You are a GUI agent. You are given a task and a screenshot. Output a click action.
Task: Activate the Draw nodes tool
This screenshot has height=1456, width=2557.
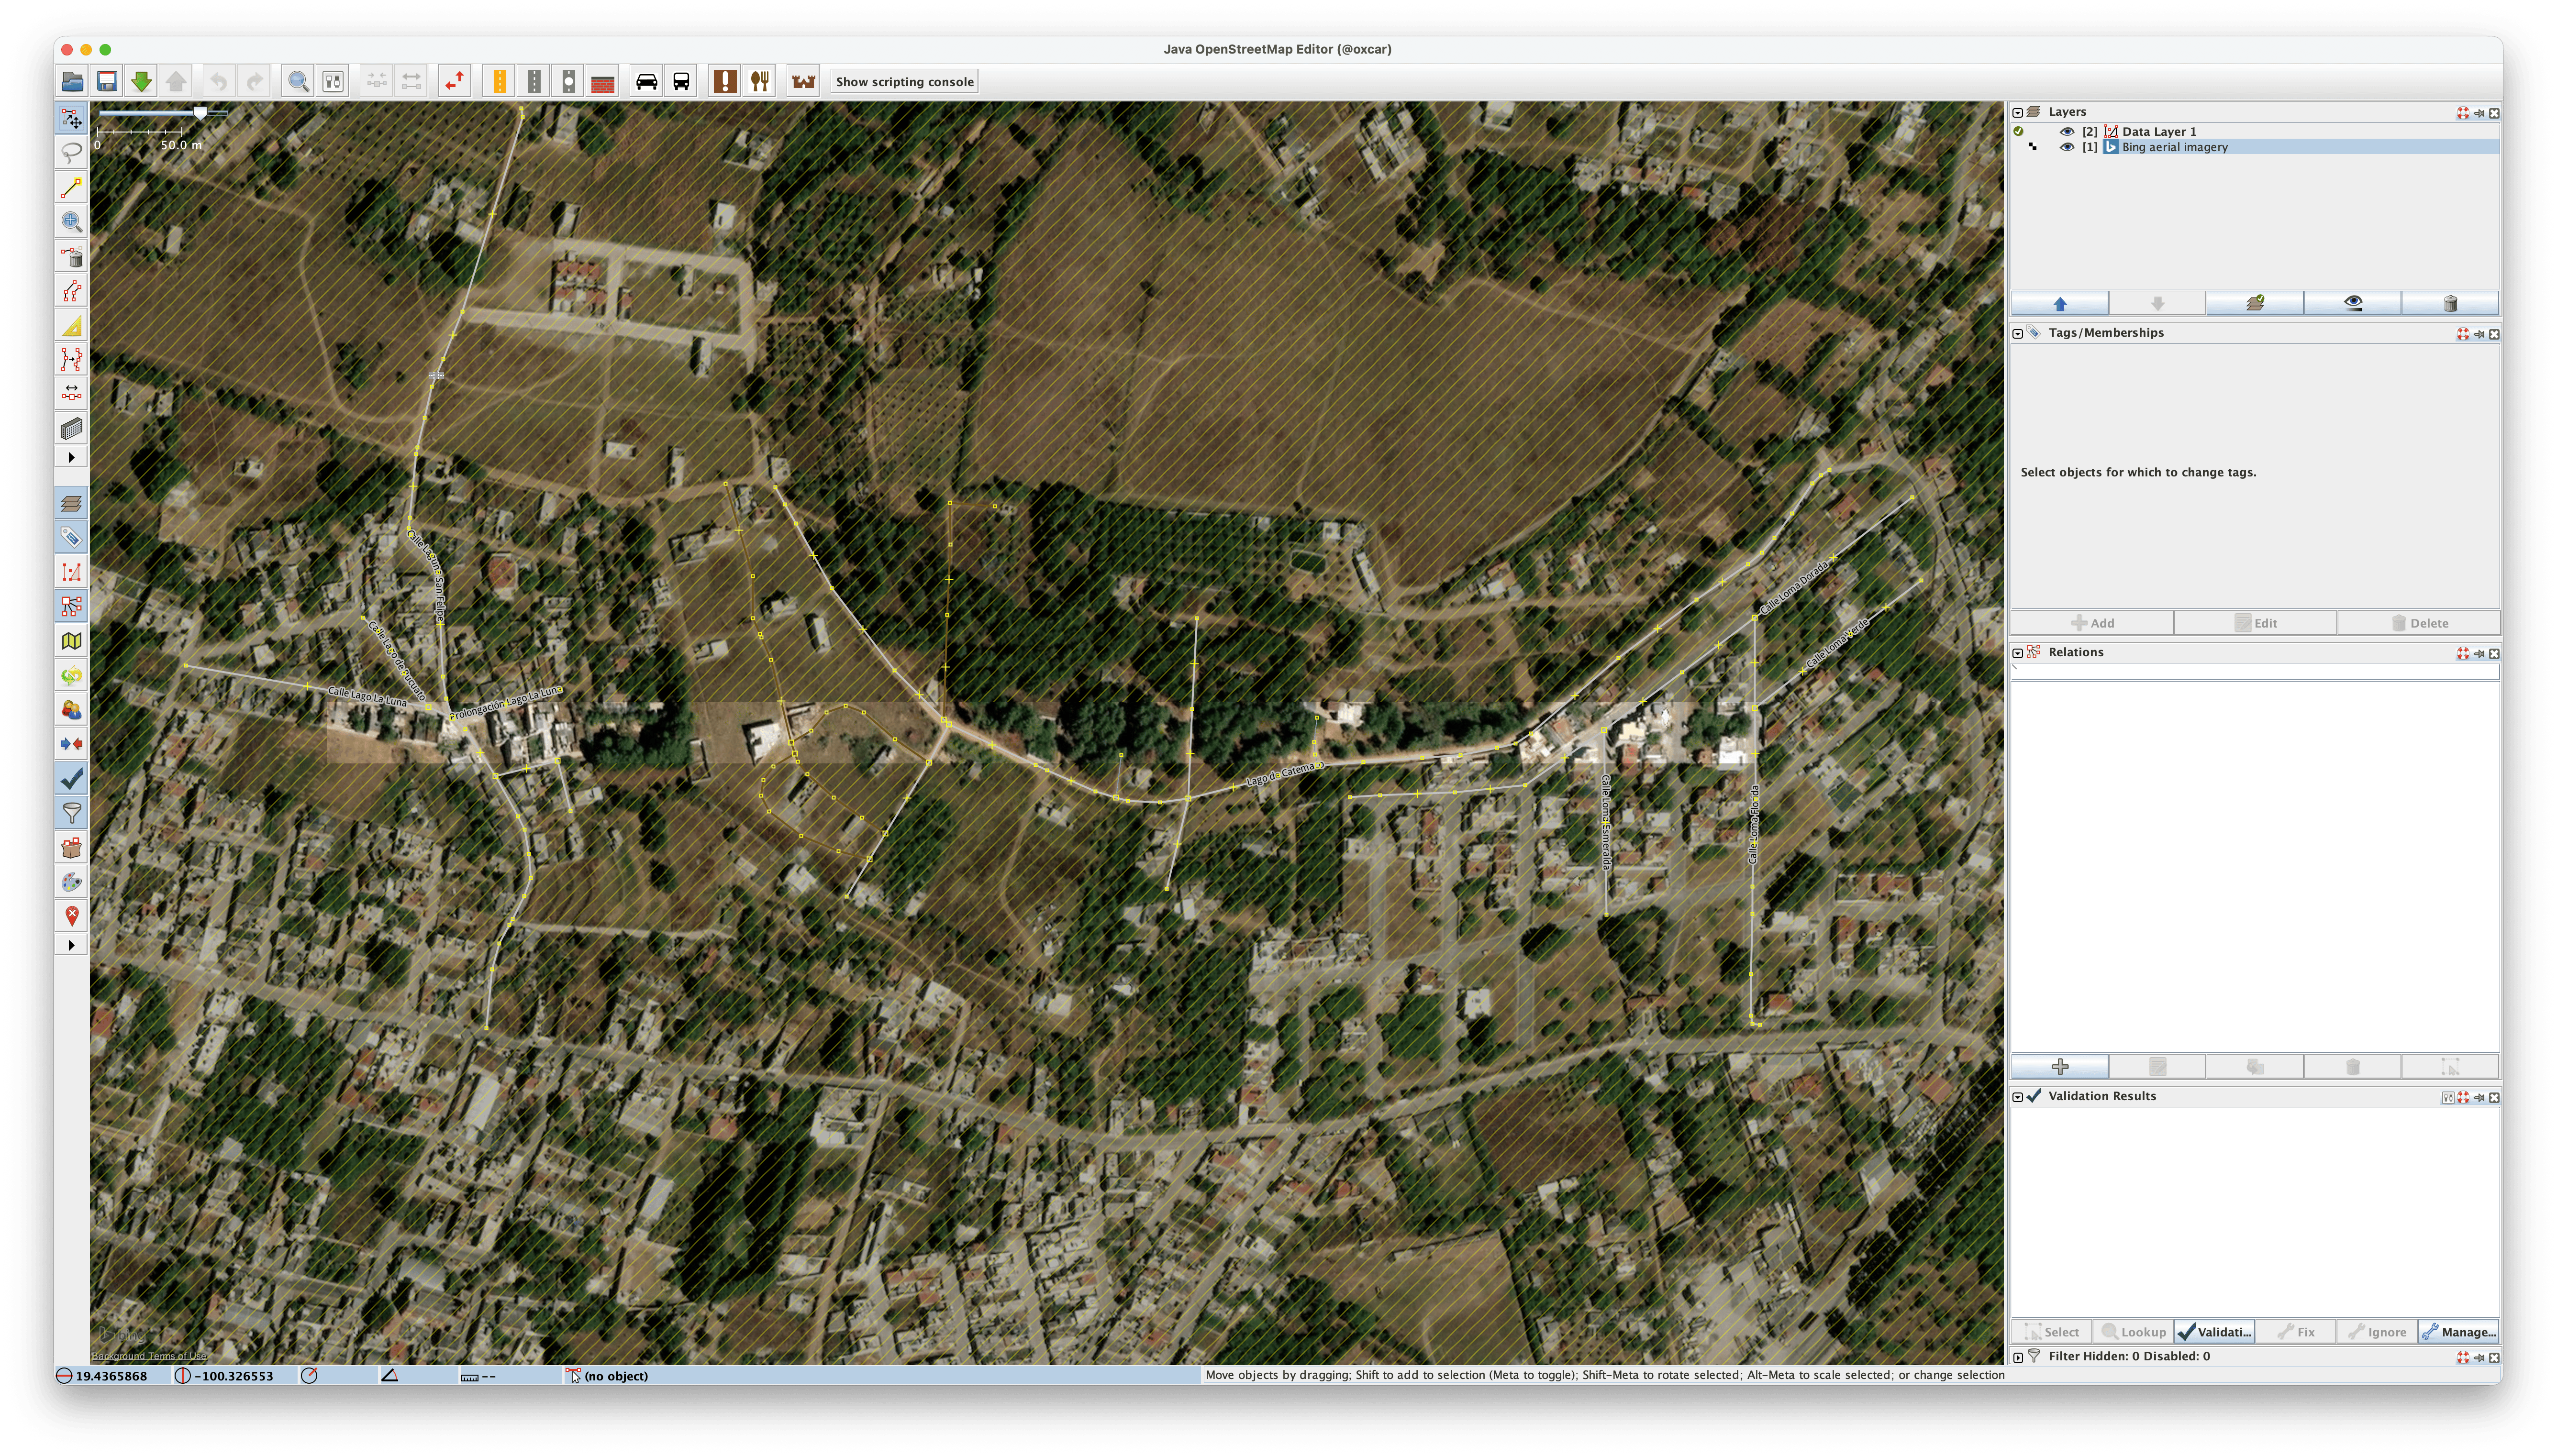[x=71, y=188]
